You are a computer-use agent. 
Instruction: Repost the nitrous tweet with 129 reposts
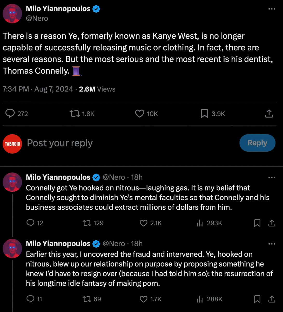tap(86, 223)
